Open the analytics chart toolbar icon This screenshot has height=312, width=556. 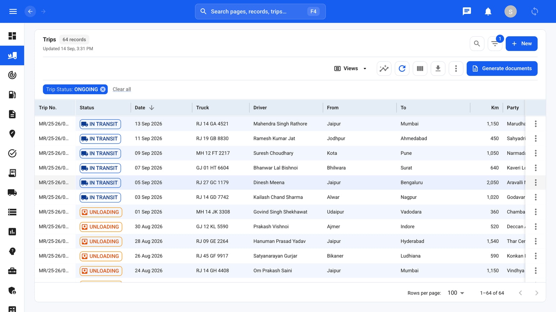pos(384,69)
